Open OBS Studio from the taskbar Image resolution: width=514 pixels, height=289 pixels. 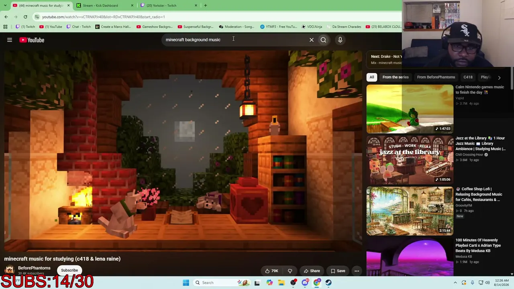tap(293, 283)
